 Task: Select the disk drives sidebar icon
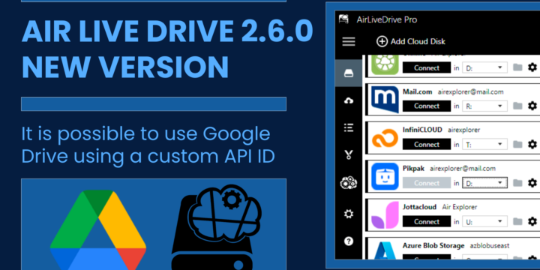[x=349, y=73]
